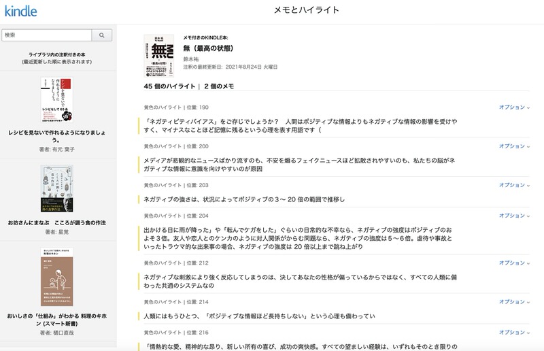The height and width of the screenshot is (351, 544).
Task: Open オプション dropdown for highlight 位置 216
Action: point(514,332)
